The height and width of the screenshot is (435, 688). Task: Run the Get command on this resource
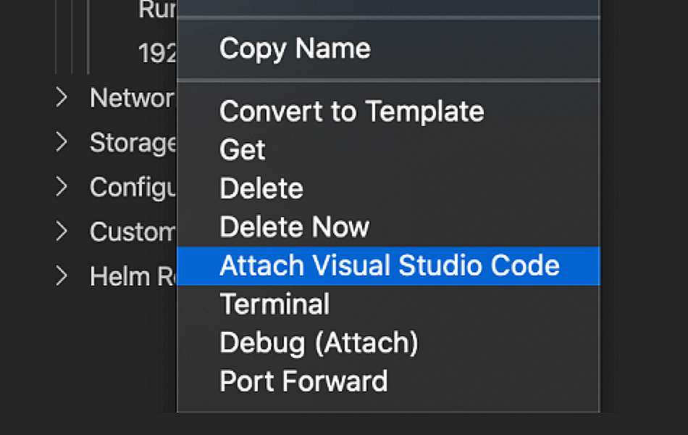pos(242,150)
